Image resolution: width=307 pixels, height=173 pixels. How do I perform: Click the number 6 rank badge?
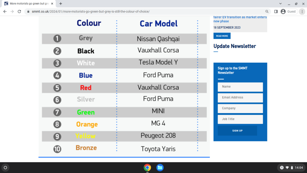click(57, 100)
